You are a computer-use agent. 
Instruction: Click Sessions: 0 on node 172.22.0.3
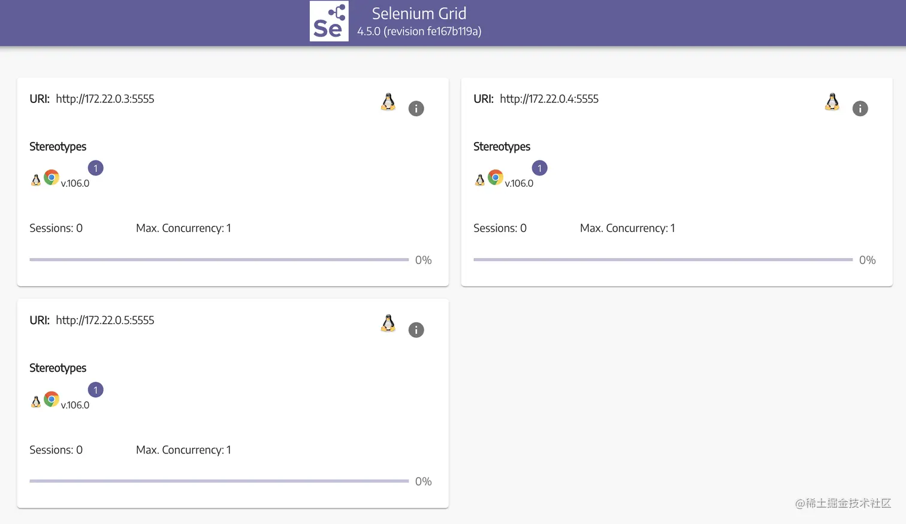click(x=56, y=228)
